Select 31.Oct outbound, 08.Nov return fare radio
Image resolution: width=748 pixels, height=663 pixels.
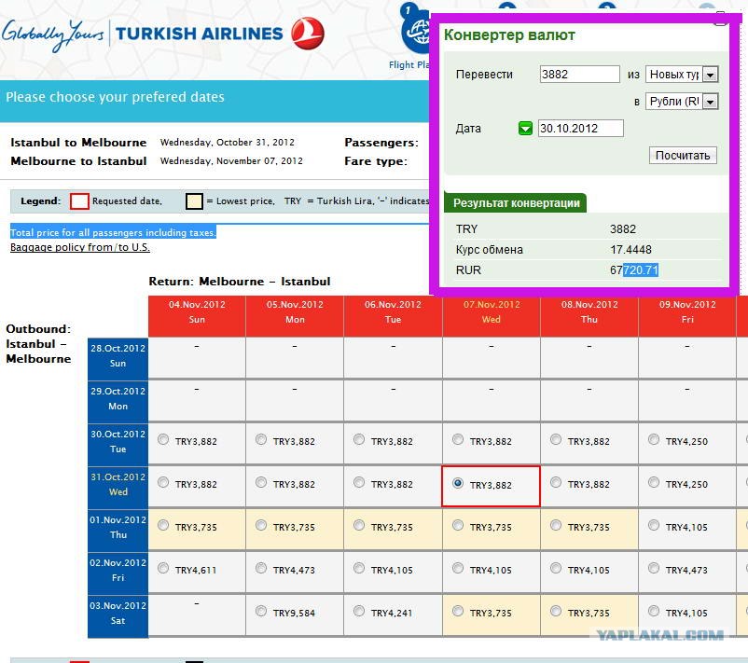[556, 482]
